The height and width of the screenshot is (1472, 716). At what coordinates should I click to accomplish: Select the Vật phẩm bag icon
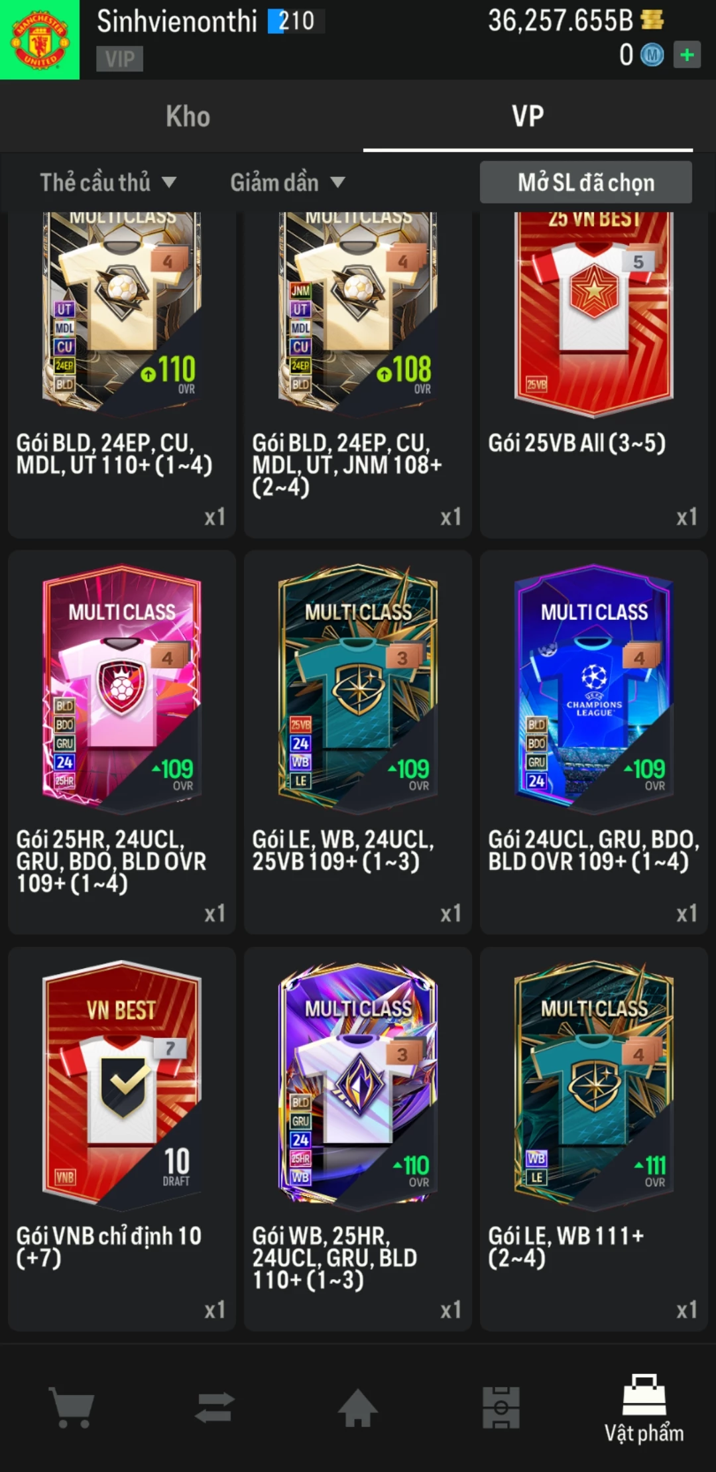point(644,1395)
